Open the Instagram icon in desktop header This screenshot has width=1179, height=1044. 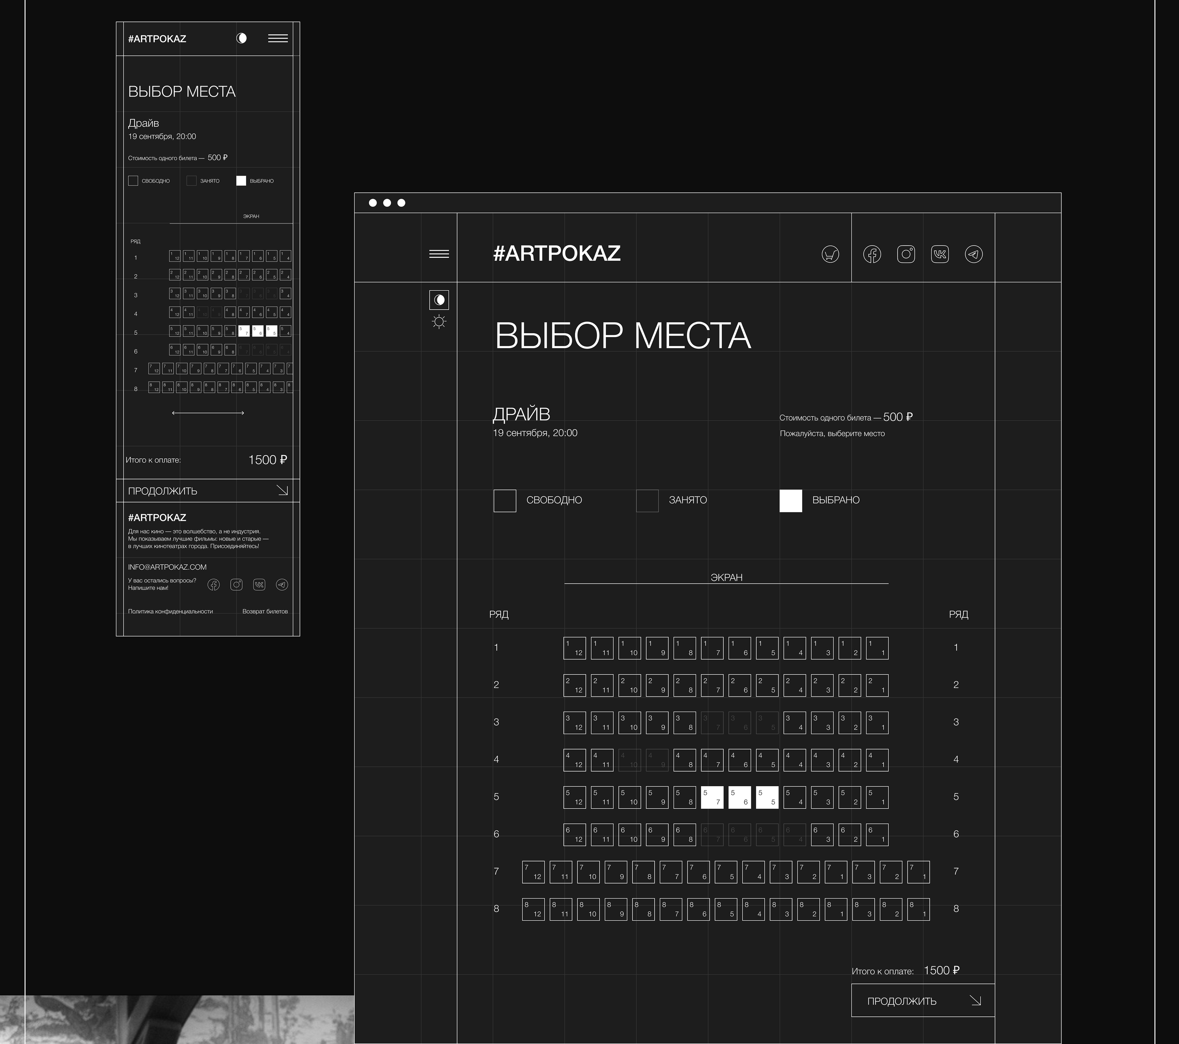906,254
